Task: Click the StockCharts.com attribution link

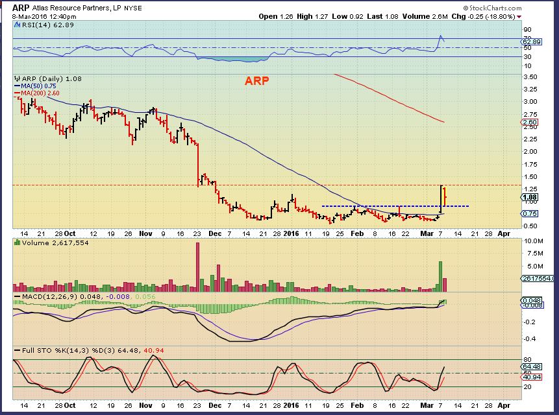Action: point(492,8)
